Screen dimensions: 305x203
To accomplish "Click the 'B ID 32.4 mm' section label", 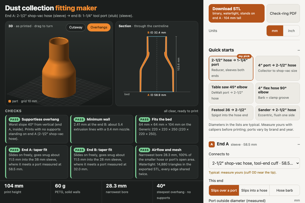I will tap(157, 33).
